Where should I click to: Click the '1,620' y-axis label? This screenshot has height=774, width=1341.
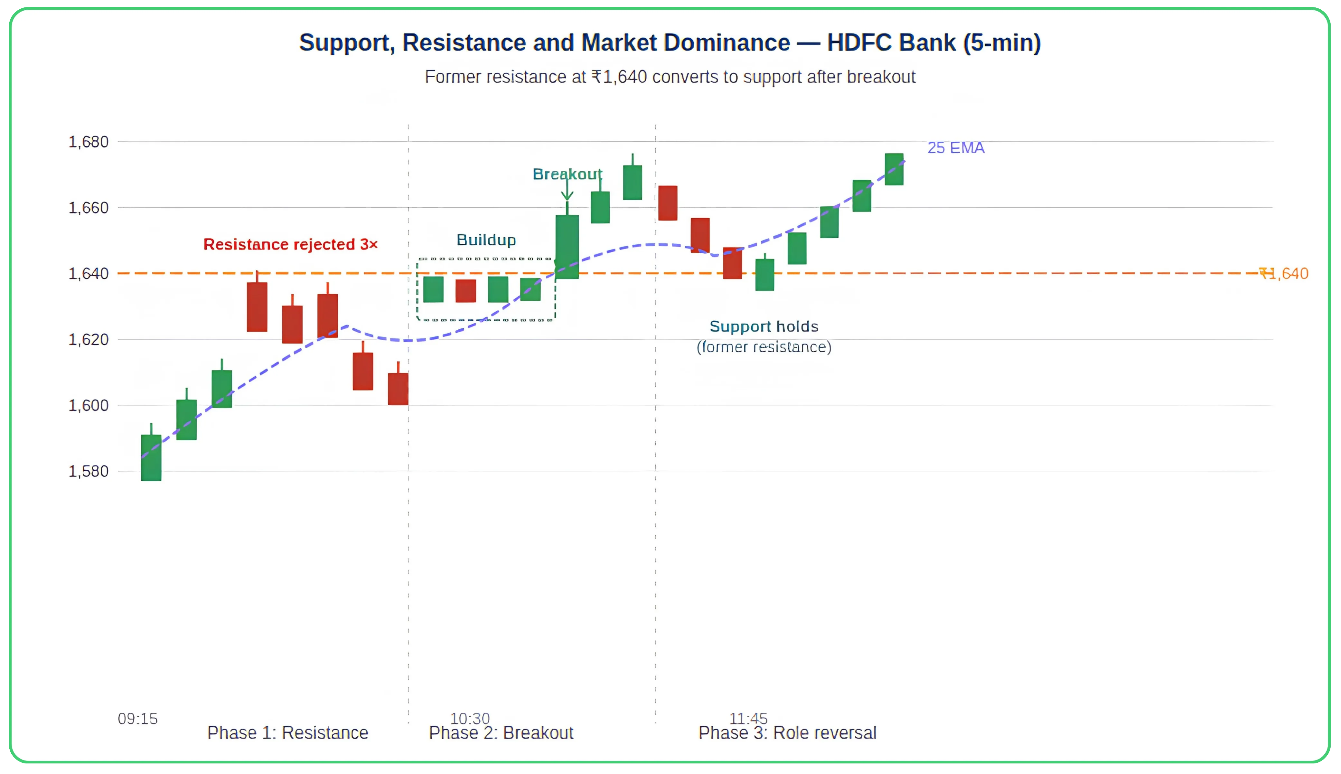click(88, 340)
